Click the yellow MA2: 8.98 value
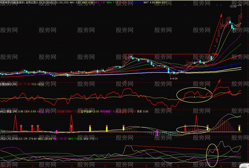The height and width of the screenshot is (168, 249). tap(88, 3)
